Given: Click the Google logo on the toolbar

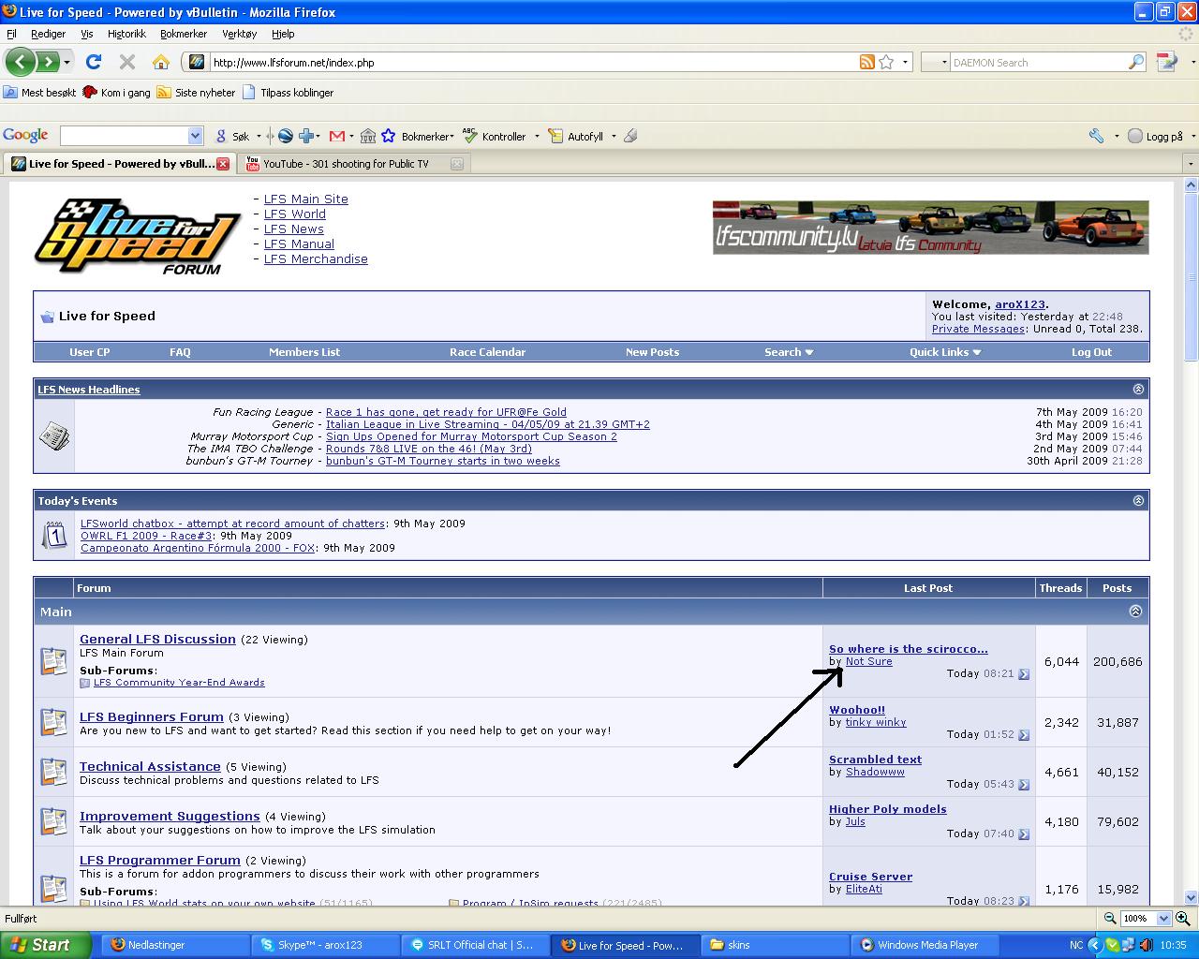Looking at the screenshot, I should (x=25, y=136).
